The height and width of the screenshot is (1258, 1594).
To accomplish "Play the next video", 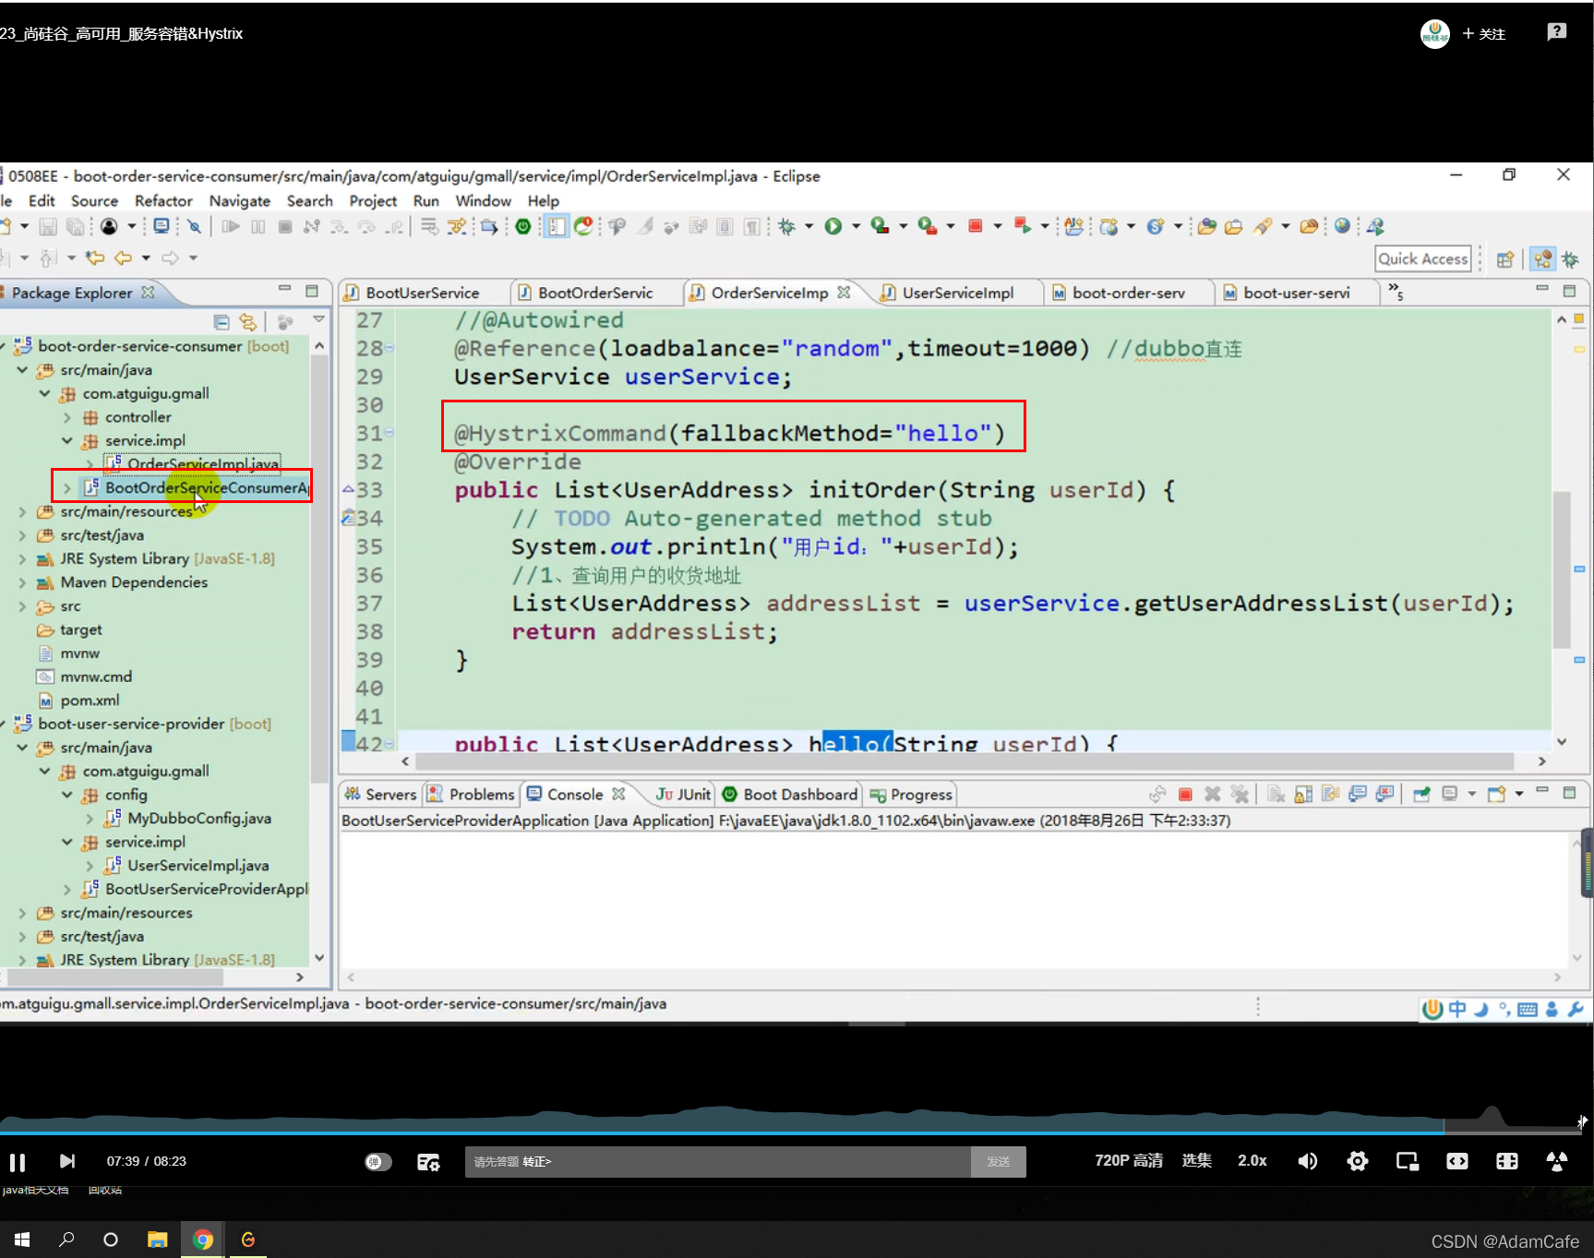I will (x=66, y=1161).
